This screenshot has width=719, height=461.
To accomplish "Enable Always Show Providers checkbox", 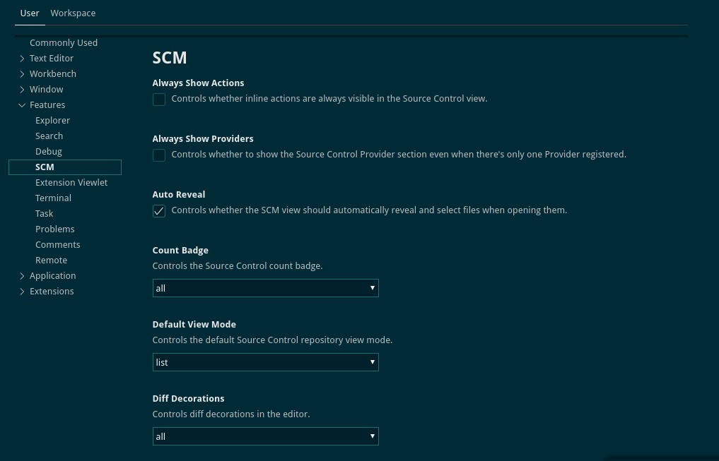I will (x=158, y=155).
